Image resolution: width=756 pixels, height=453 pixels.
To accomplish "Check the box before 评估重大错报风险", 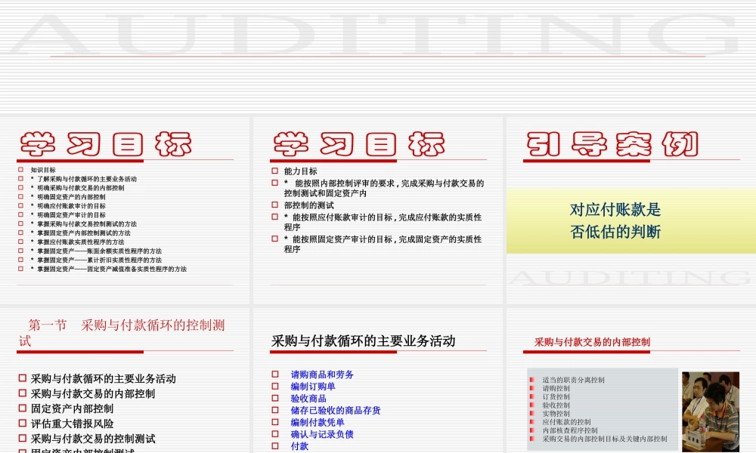I will 23,422.
